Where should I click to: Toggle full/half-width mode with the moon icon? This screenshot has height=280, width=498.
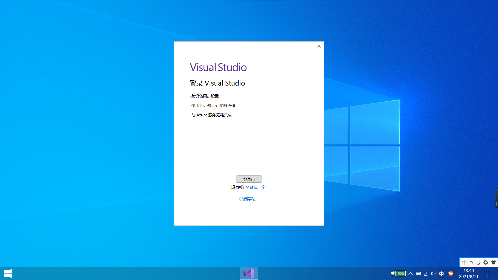coord(478,262)
